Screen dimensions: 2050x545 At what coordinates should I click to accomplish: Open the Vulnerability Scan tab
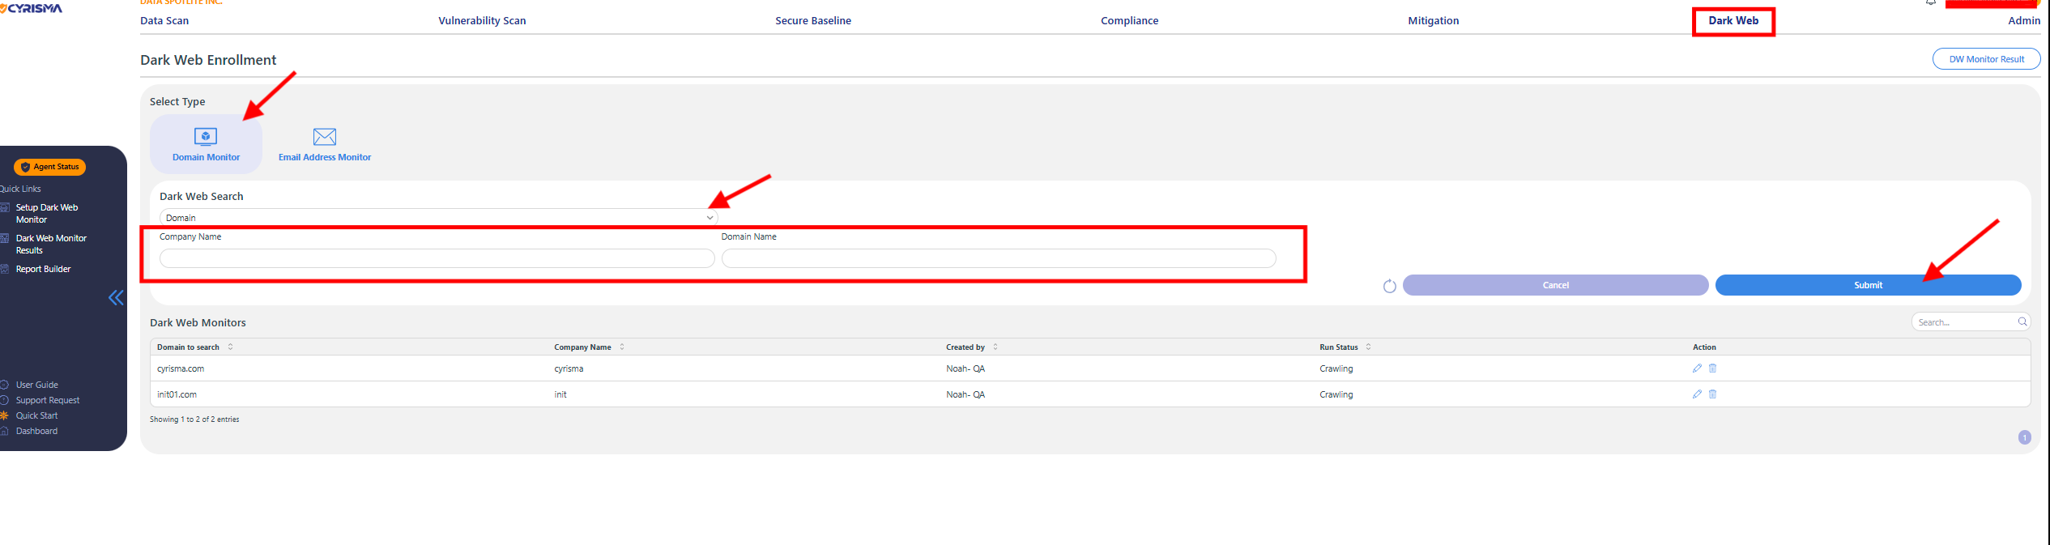tap(482, 21)
